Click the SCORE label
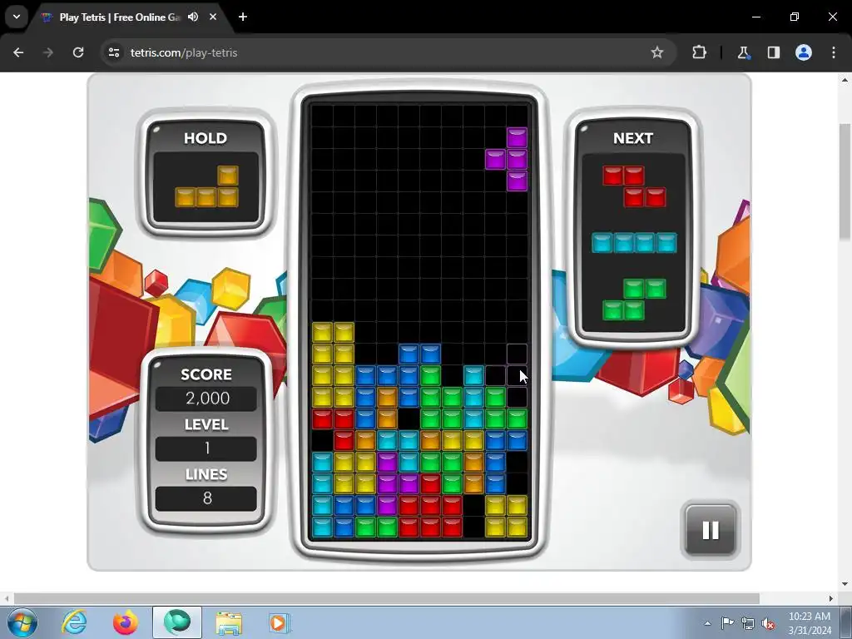The image size is (852, 639). pos(206,374)
